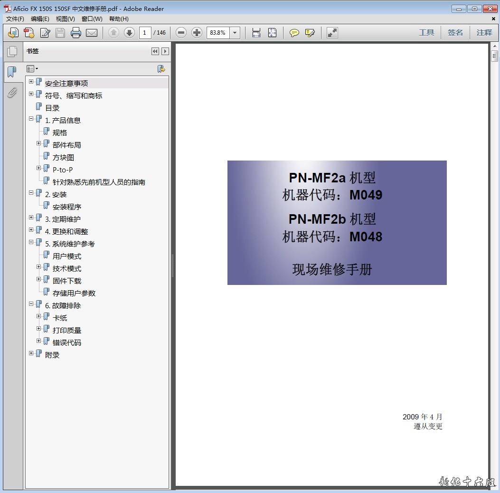Open the 视图(V) menu
Viewport: 500px width, 493px height.
pyautogui.click(x=65, y=19)
